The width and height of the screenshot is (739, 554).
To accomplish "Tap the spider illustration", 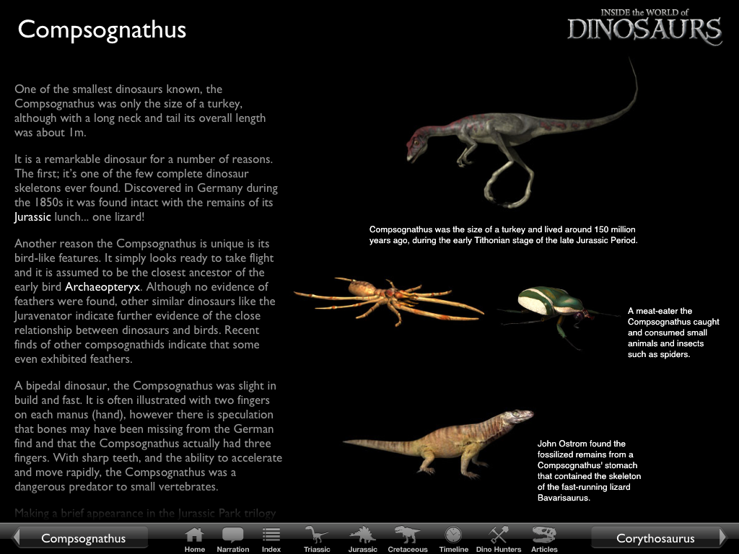I will click(389, 302).
